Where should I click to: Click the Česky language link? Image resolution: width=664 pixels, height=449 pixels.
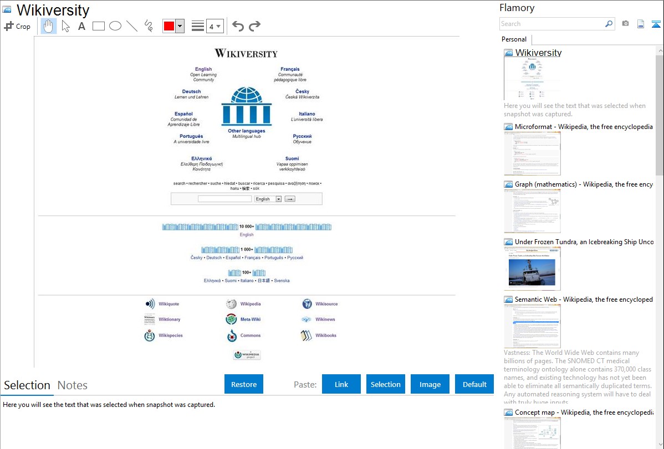tap(303, 91)
